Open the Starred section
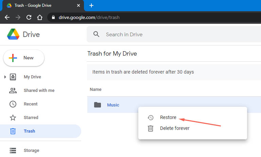261x157 pixels. coord(31,118)
